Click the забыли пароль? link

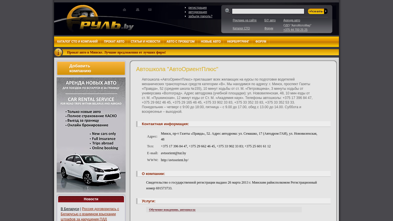click(x=200, y=16)
